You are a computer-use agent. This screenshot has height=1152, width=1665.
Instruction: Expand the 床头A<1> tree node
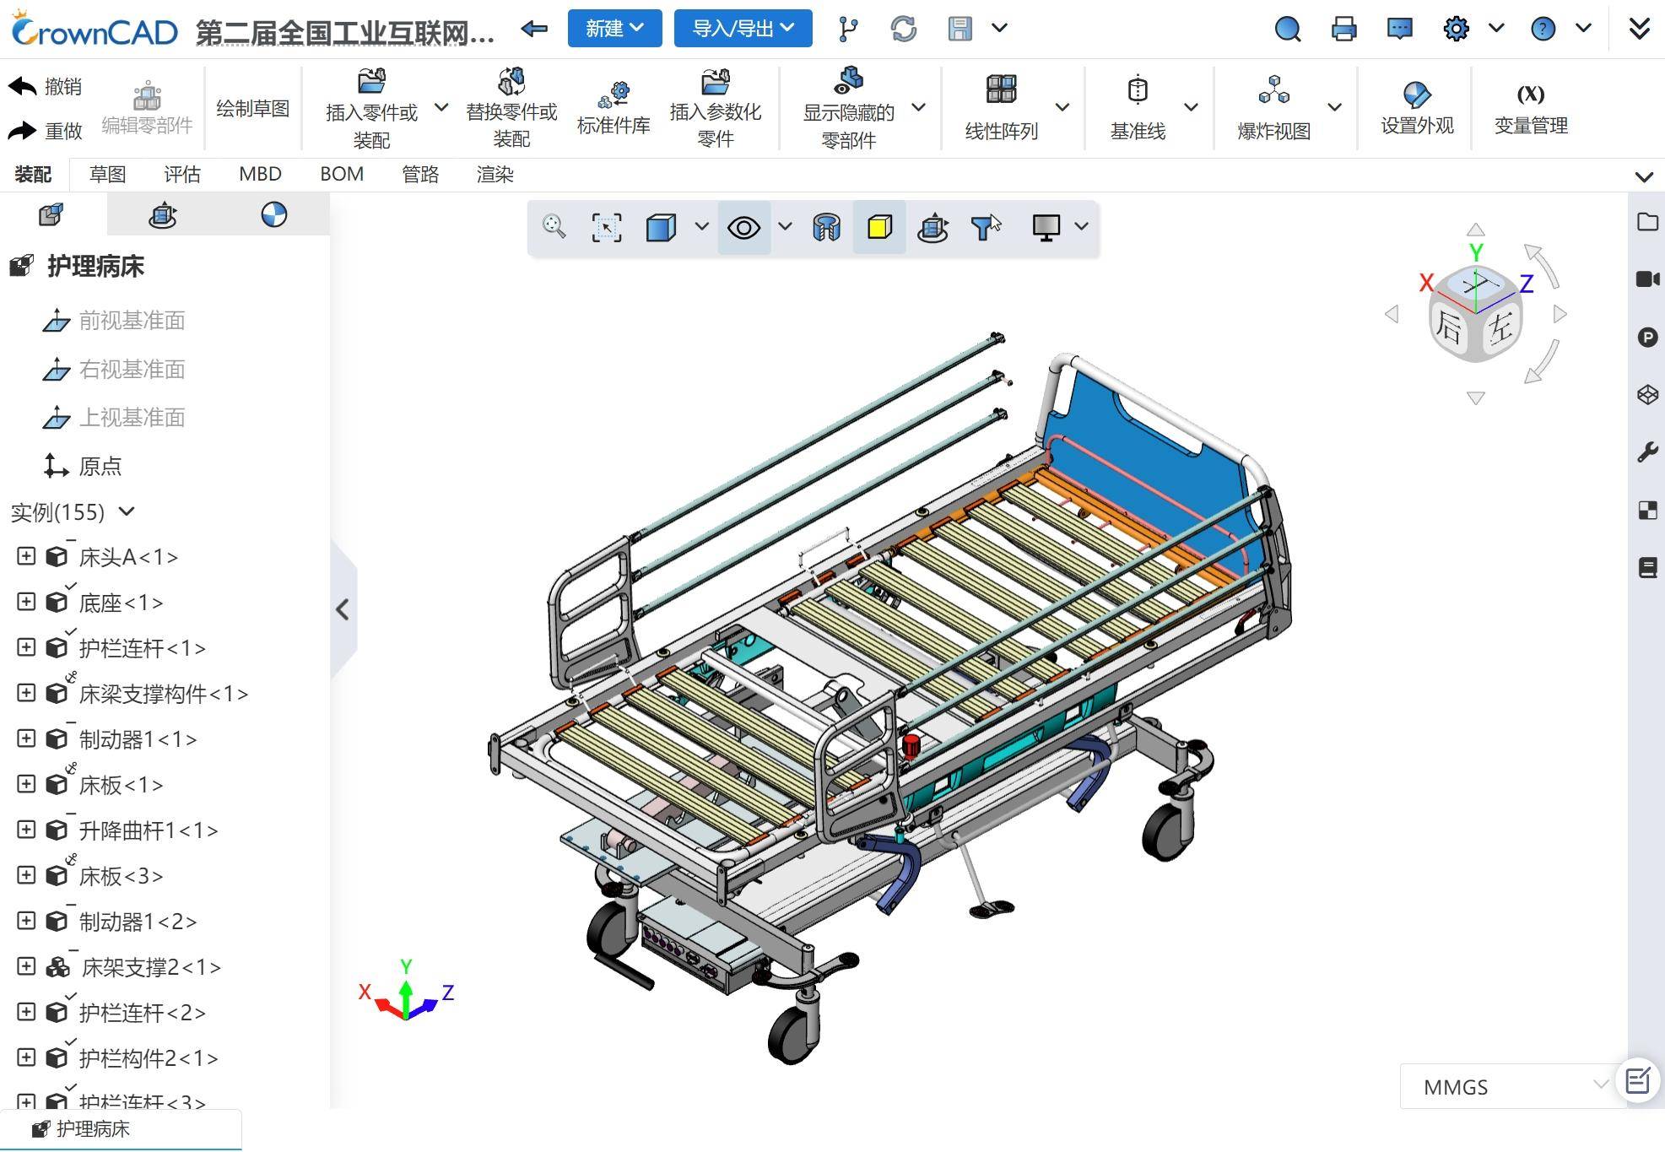click(x=26, y=556)
